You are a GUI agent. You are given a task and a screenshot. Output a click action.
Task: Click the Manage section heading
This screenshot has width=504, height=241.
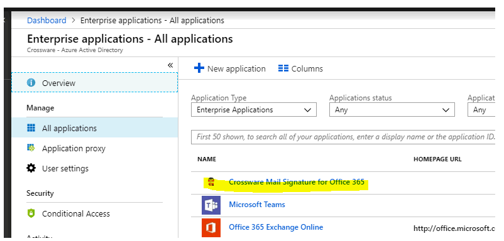40,108
